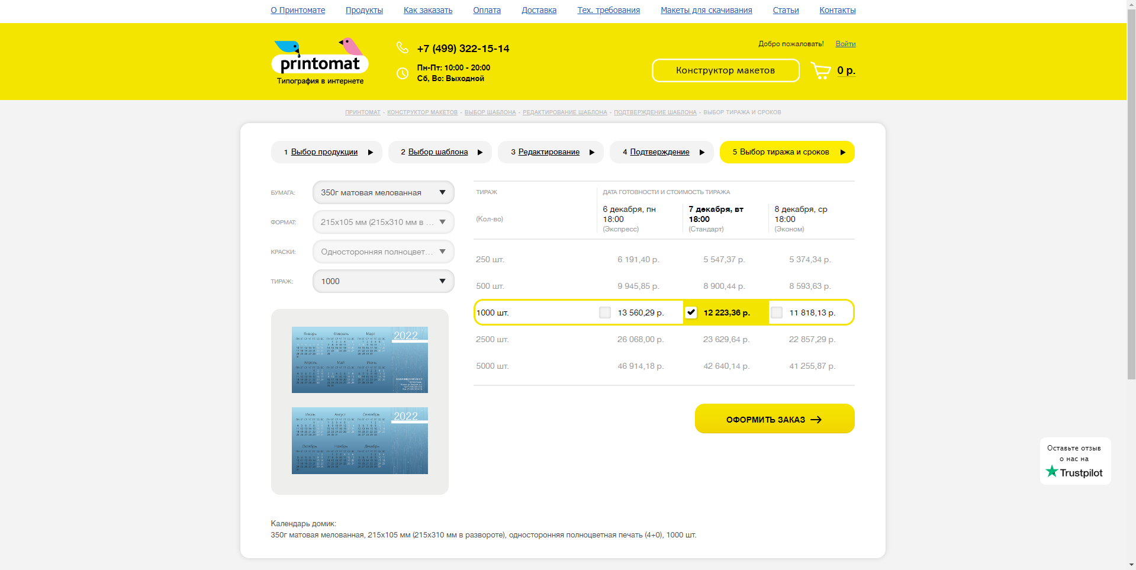Toggle standard checkbox 12 223,36 р.

coord(691,313)
